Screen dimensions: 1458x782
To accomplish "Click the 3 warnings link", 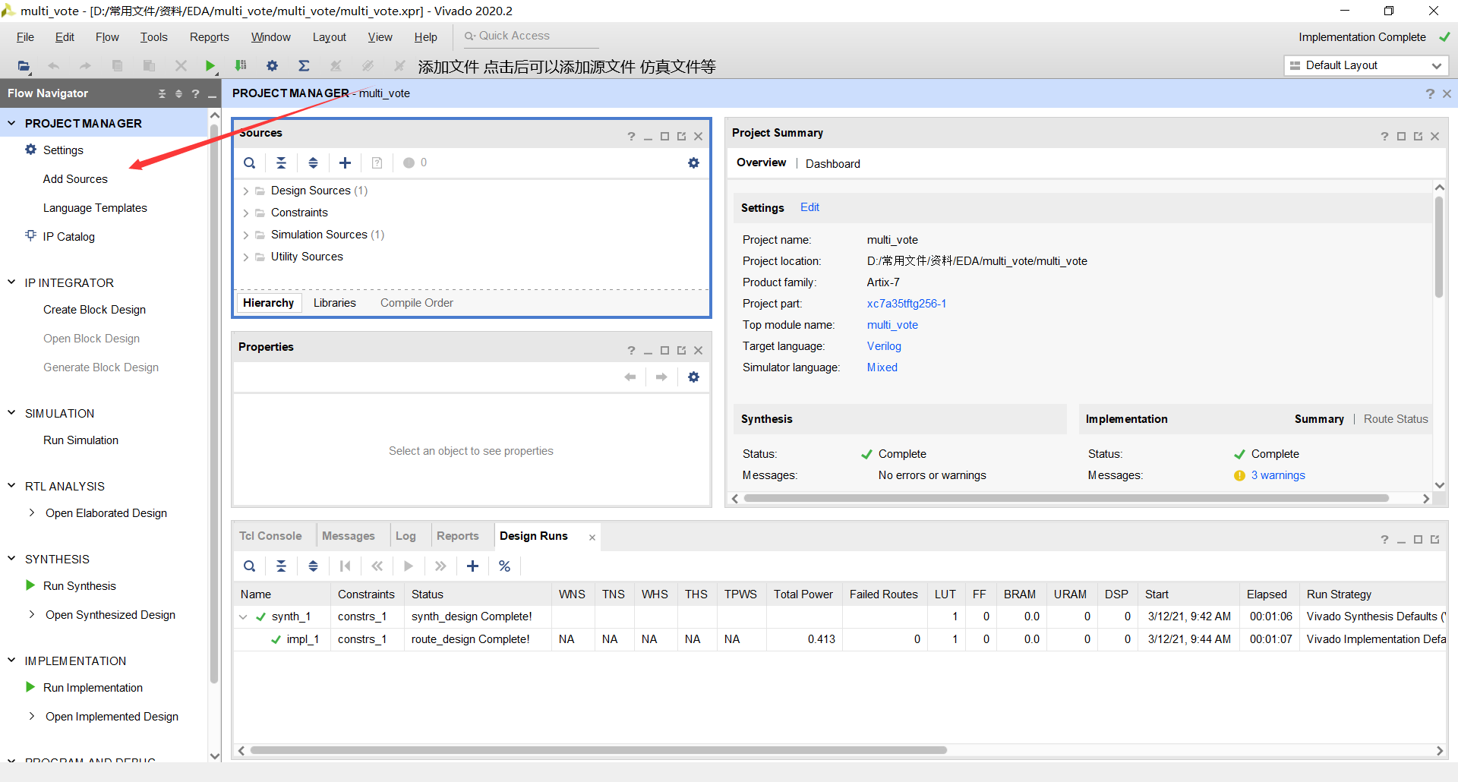I will click(x=1278, y=475).
